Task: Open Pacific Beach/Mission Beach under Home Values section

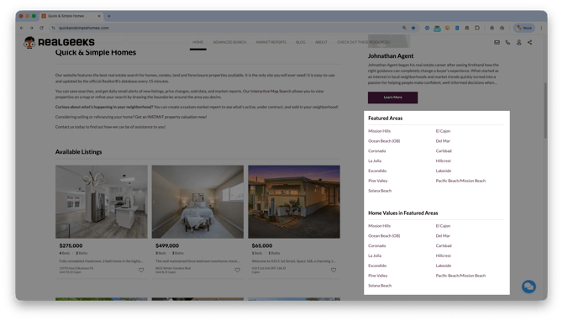Action: click(460, 276)
